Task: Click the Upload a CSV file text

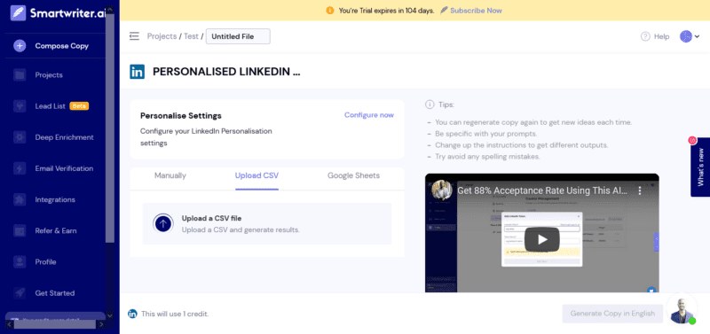Action: (211, 218)
